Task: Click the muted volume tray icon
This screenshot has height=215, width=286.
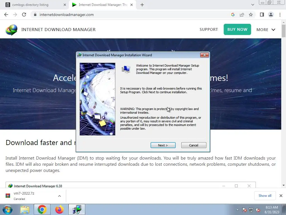Action: (x=258, y=210)
